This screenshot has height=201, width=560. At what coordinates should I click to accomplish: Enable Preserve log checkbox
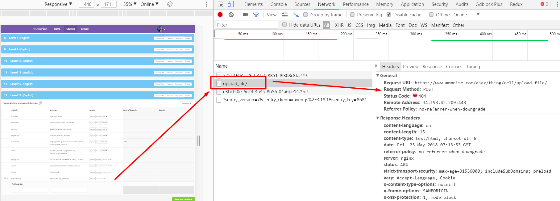click(x=352, y=15)
